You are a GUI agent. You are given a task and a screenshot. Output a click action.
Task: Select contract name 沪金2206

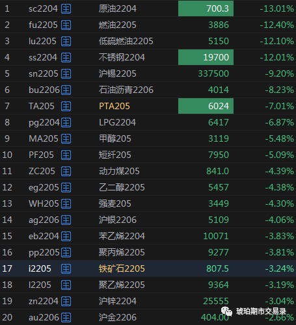(x=118, y=317)
